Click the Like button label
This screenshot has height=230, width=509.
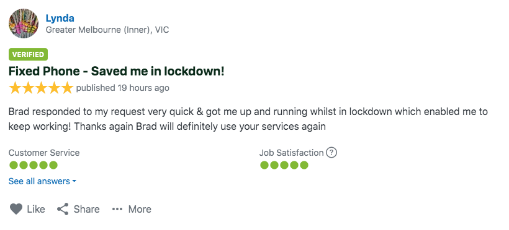[36, 210]
